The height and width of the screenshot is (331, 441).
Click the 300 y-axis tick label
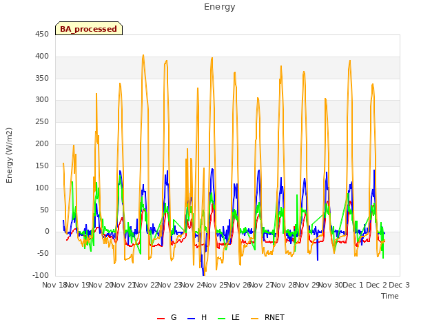click(42, 99)
